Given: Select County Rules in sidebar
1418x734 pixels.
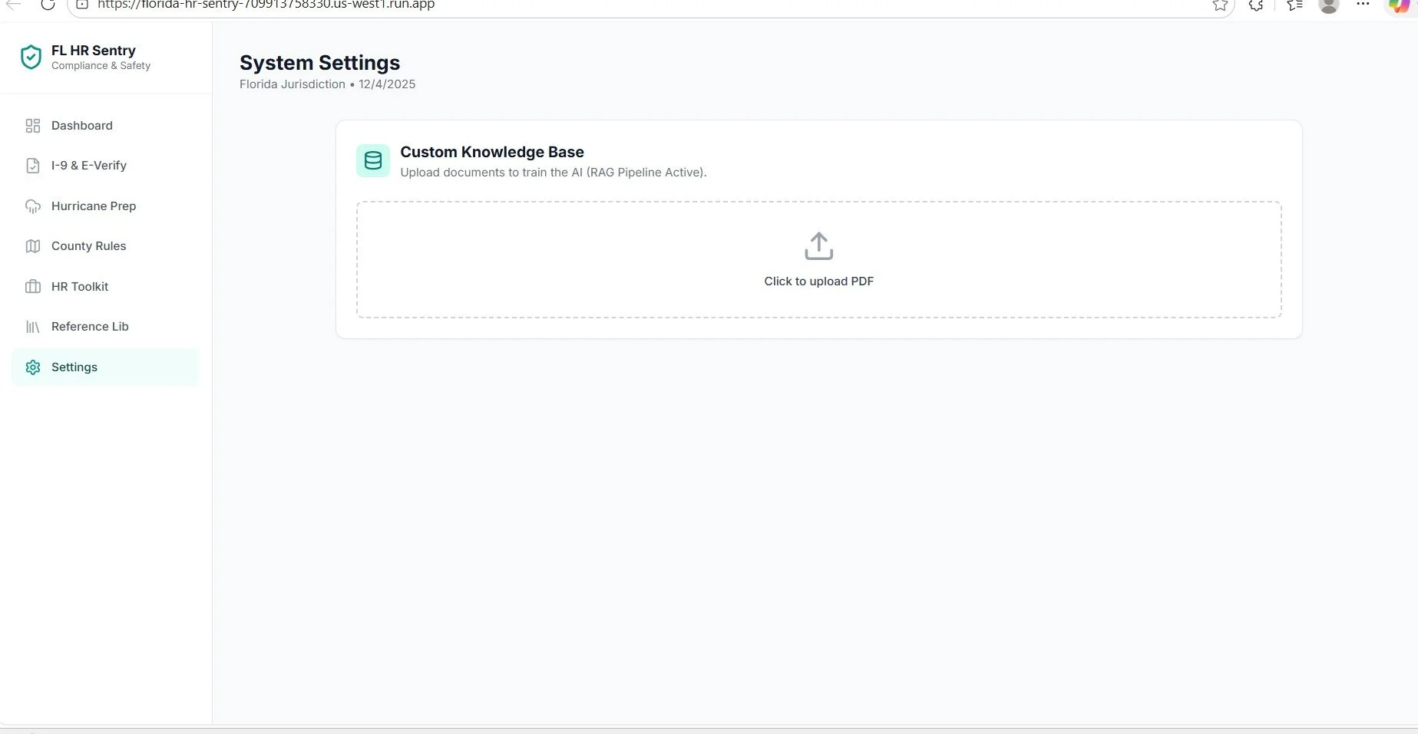Looking at the screenshot, I should point(105,246).
